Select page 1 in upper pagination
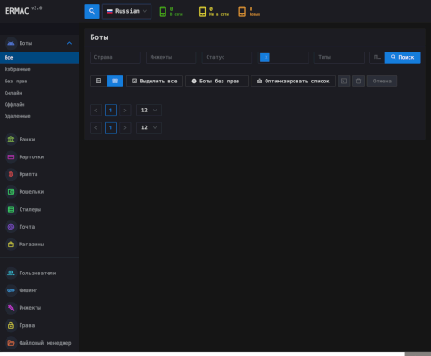The image size is (431, 356). (110, 111)
